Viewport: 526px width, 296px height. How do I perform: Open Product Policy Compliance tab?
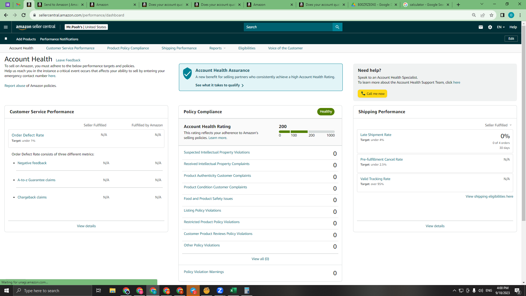tap(128, 48)
